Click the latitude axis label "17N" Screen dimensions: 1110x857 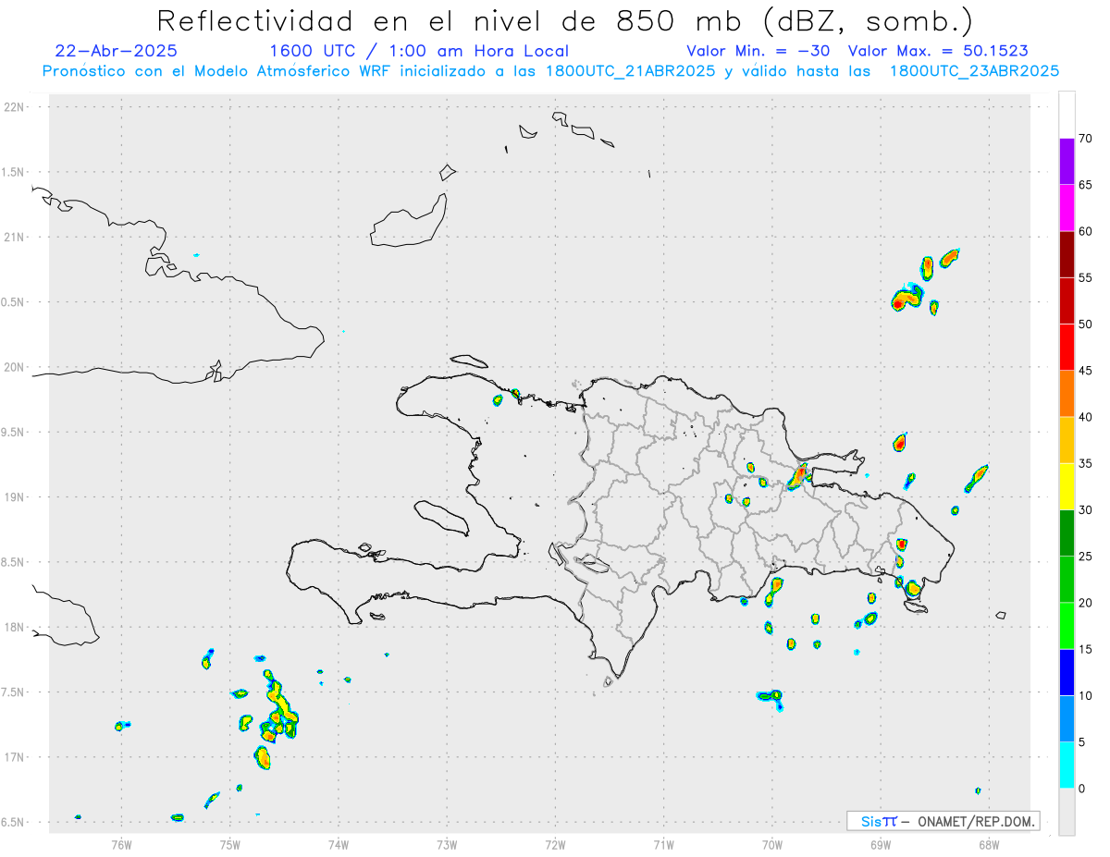16,757
